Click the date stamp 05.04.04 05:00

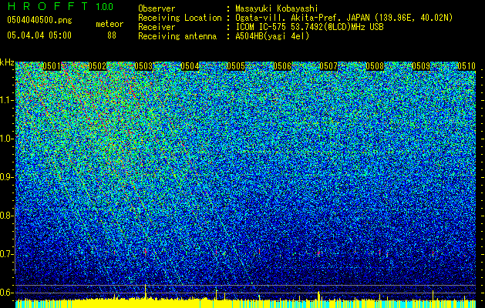(39, 35)
